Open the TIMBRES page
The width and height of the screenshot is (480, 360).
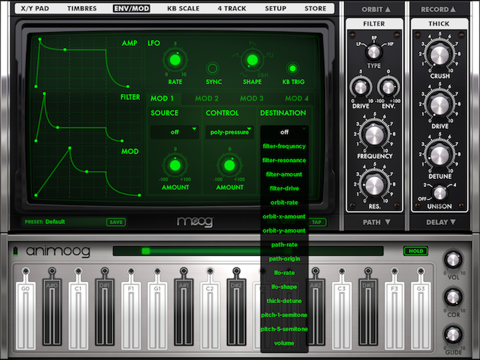click(x=82, y=8)
